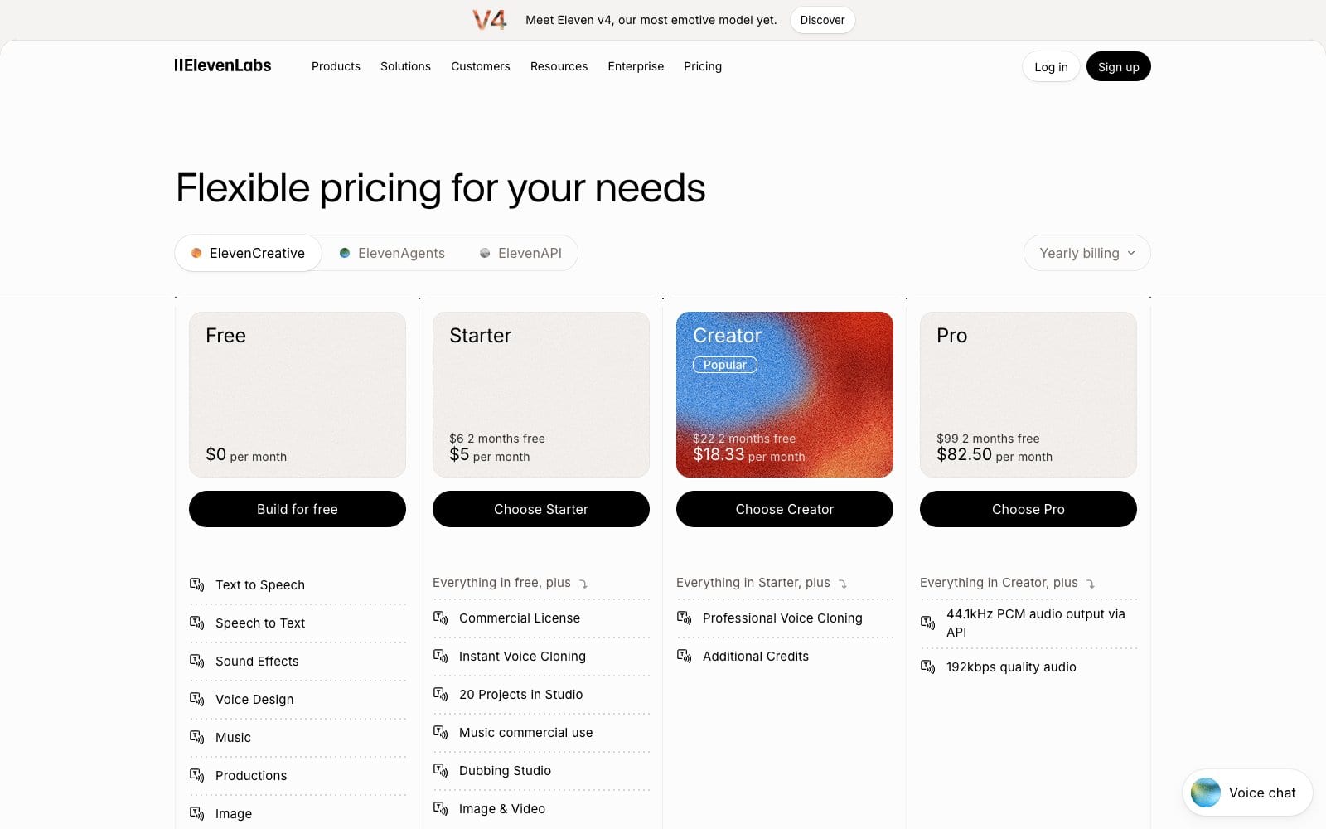Screen dimensions: 1326x829
Task: Click the Popular badge on Creator card
Action: point(725,365)
